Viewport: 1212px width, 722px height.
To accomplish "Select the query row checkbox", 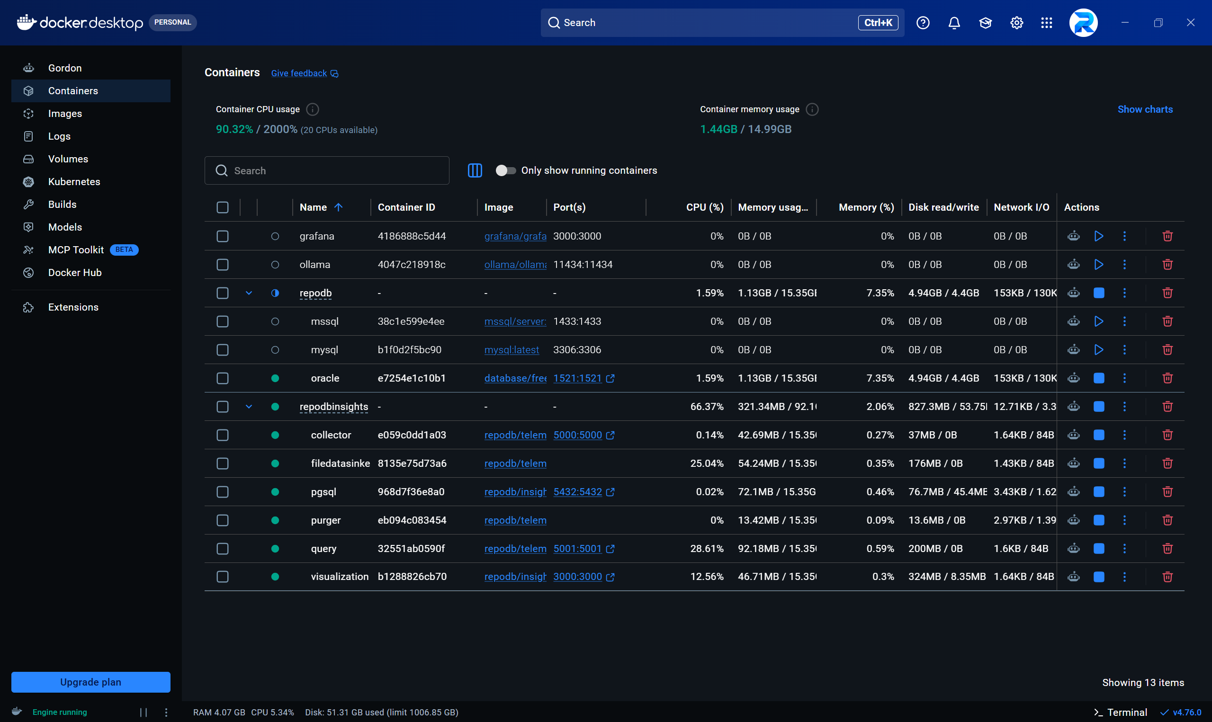I will [222, 548].
